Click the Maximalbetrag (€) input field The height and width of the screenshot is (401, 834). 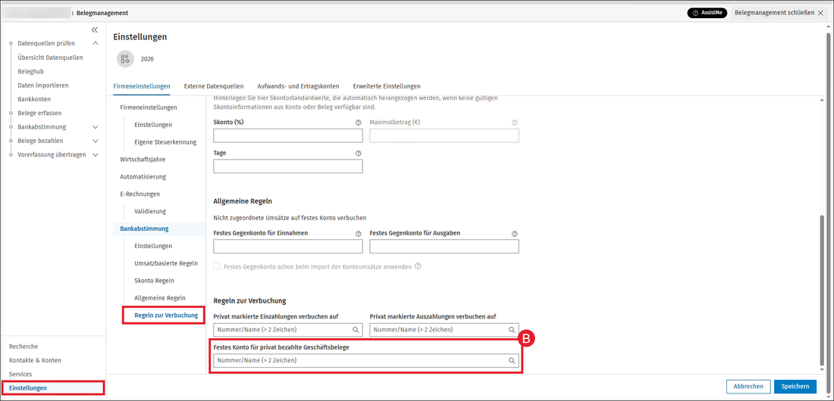point(444,136)
